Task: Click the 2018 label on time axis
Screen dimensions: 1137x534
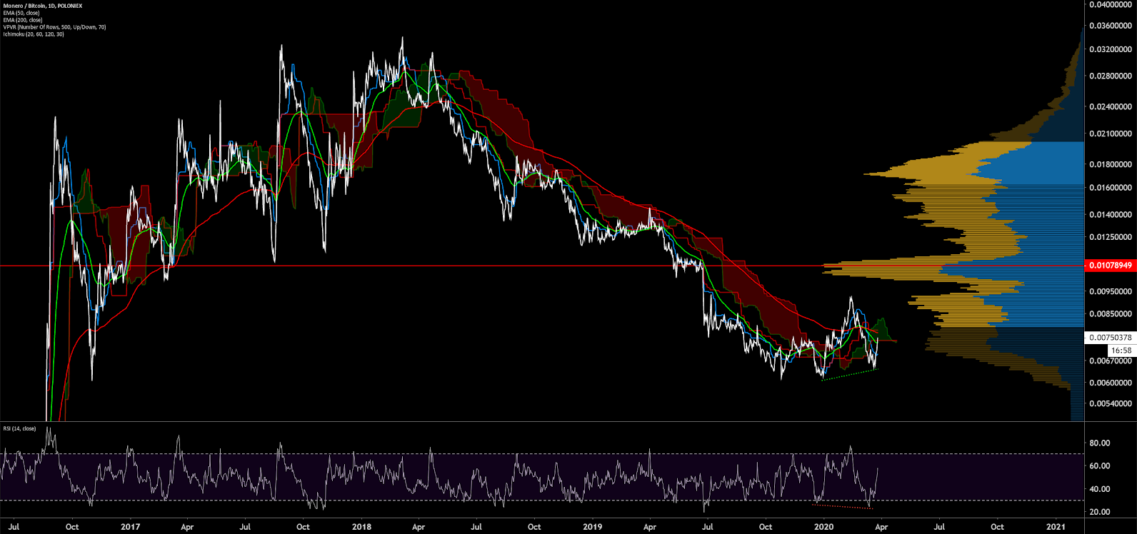Action: coord(361,527)
